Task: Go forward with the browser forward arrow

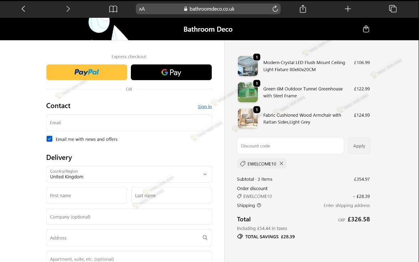Action: pos(68,9)
